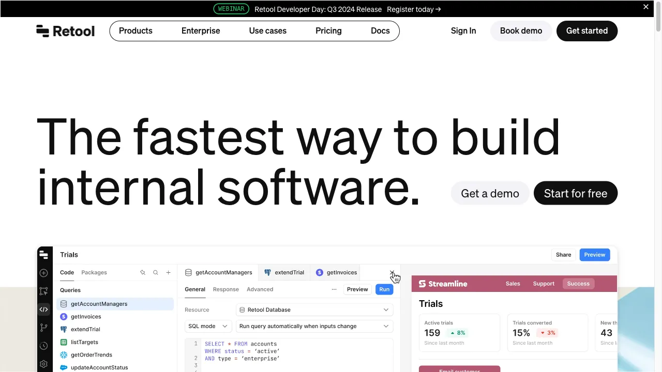Click the Start for free button

576,193
